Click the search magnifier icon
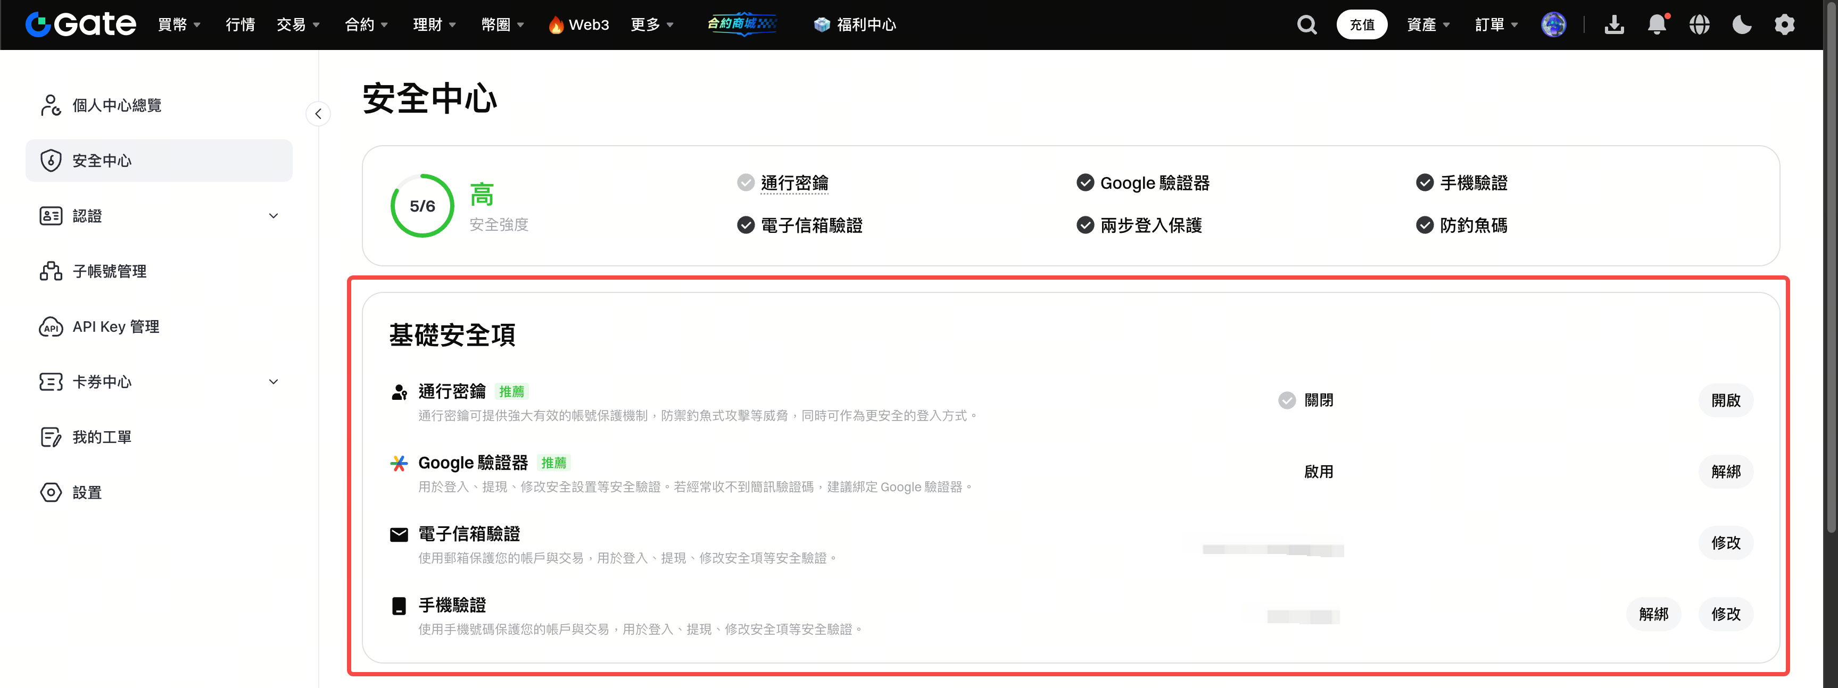Image resolution: width=1838 pixels, height=688 pixels. [1306, 25]
